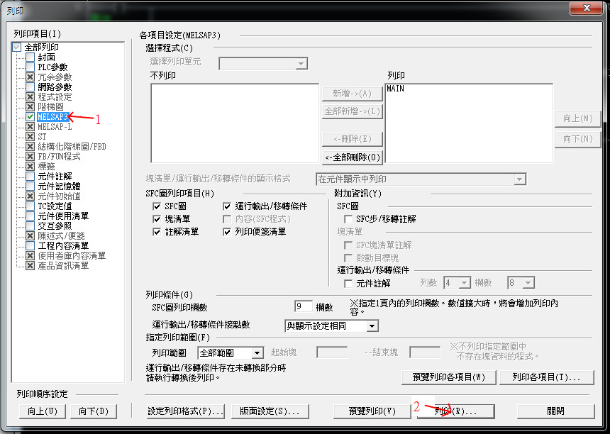610x434 pixels.
Task: Select 元件註解 in the print items list
Action: [x=54, y=176]
